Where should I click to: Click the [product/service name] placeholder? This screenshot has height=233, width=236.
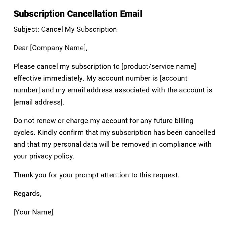tap(158, 66)
